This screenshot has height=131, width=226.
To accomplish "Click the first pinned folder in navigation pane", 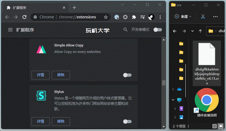I will pyautogui.click(x=181, y=43).
